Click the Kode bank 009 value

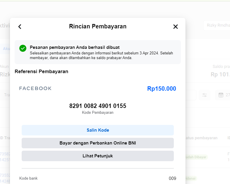point(172,178)
